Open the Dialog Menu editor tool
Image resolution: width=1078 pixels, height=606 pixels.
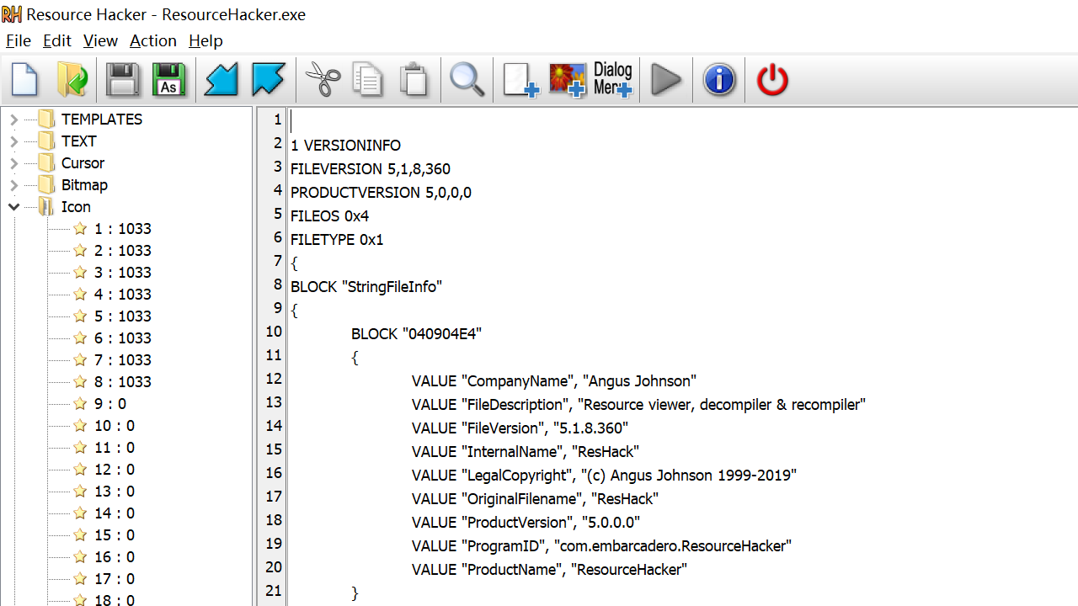613,80
